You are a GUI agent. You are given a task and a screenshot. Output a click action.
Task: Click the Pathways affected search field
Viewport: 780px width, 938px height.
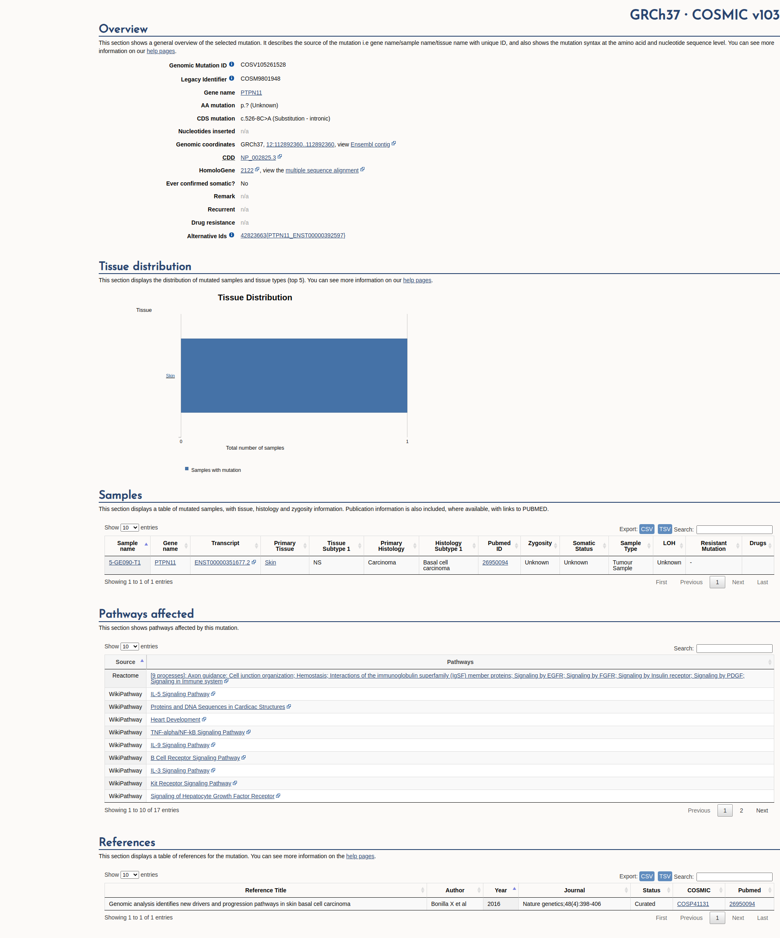[734, 648]
